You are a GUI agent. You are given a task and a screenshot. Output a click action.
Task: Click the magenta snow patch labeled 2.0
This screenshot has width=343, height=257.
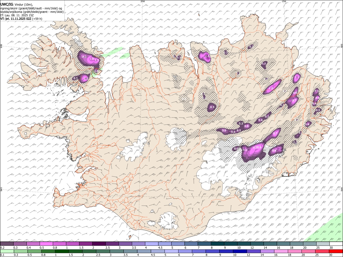click(204, 56)
